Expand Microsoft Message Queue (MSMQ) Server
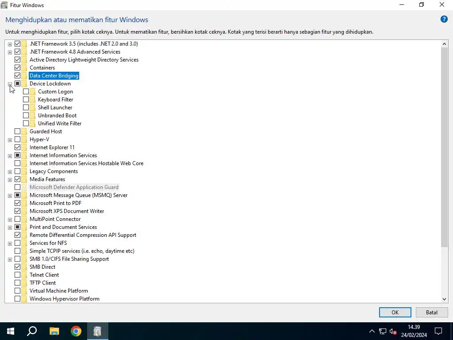The height and width of the screenshot is (340, 453). coord(10,196)
